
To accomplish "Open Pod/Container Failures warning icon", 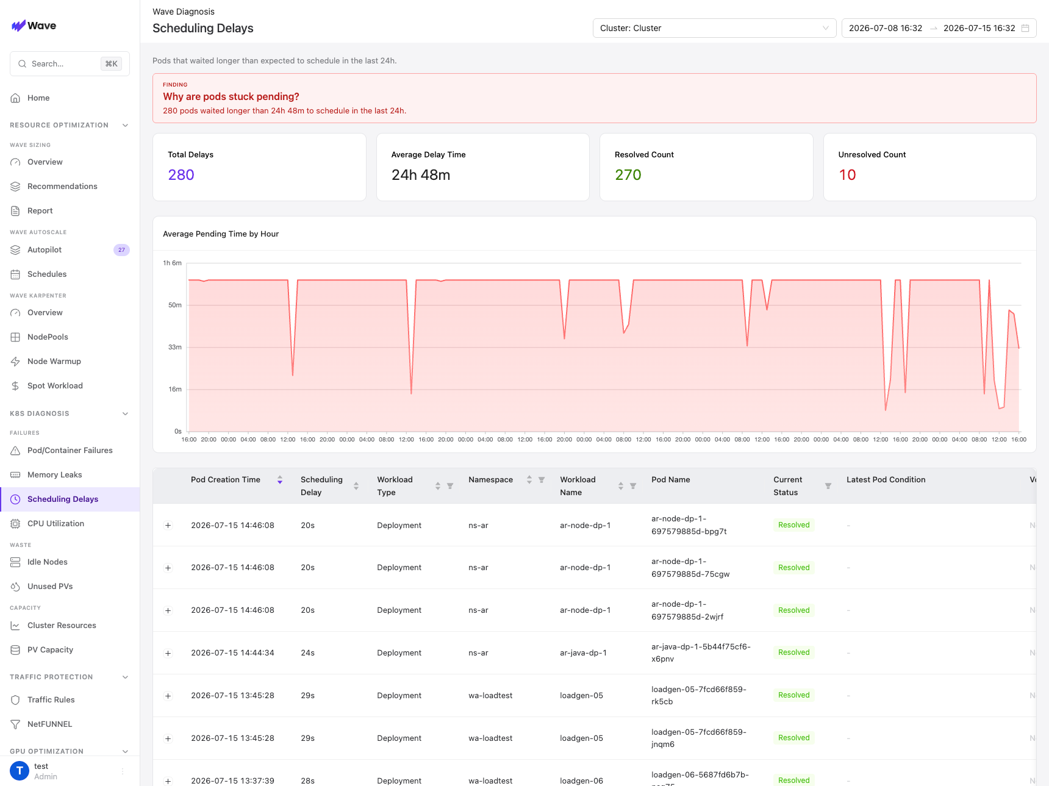I will (15, 451).
